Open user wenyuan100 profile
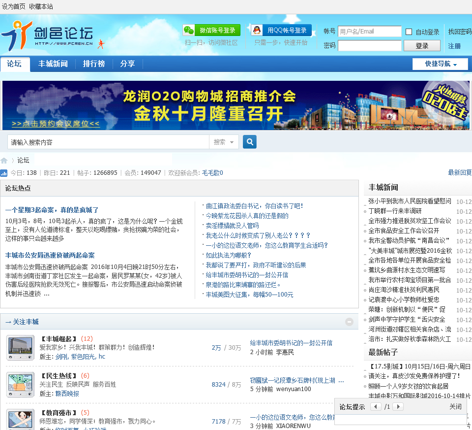This screenshot has height=430, width=472. [294, 389]
